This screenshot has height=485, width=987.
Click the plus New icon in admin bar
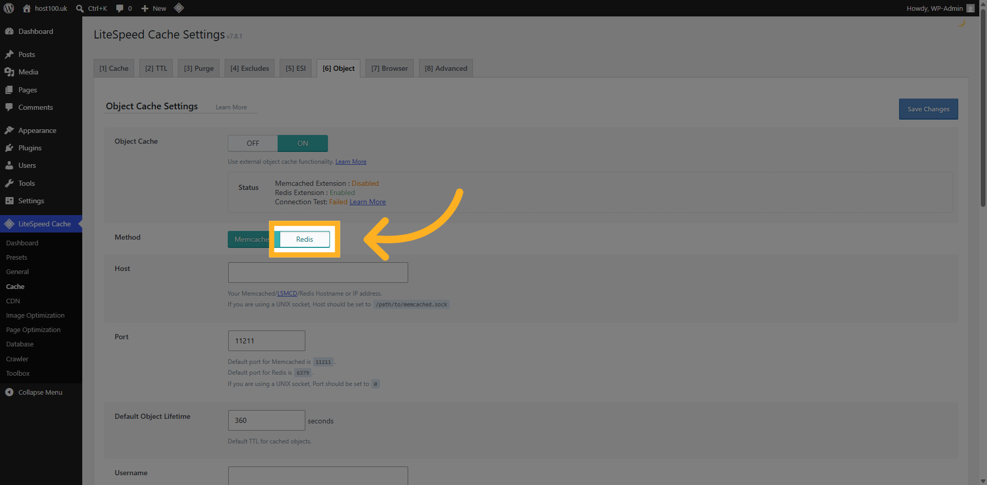[145, 8]
